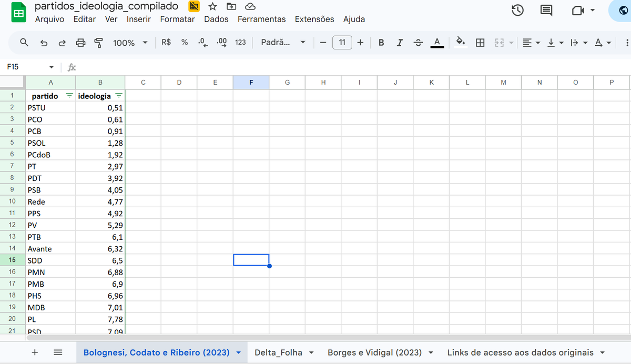This screenshot has height=364, width=631.
Task: Star the document partidos_ideologia_compilado
Action: (212, 6)
